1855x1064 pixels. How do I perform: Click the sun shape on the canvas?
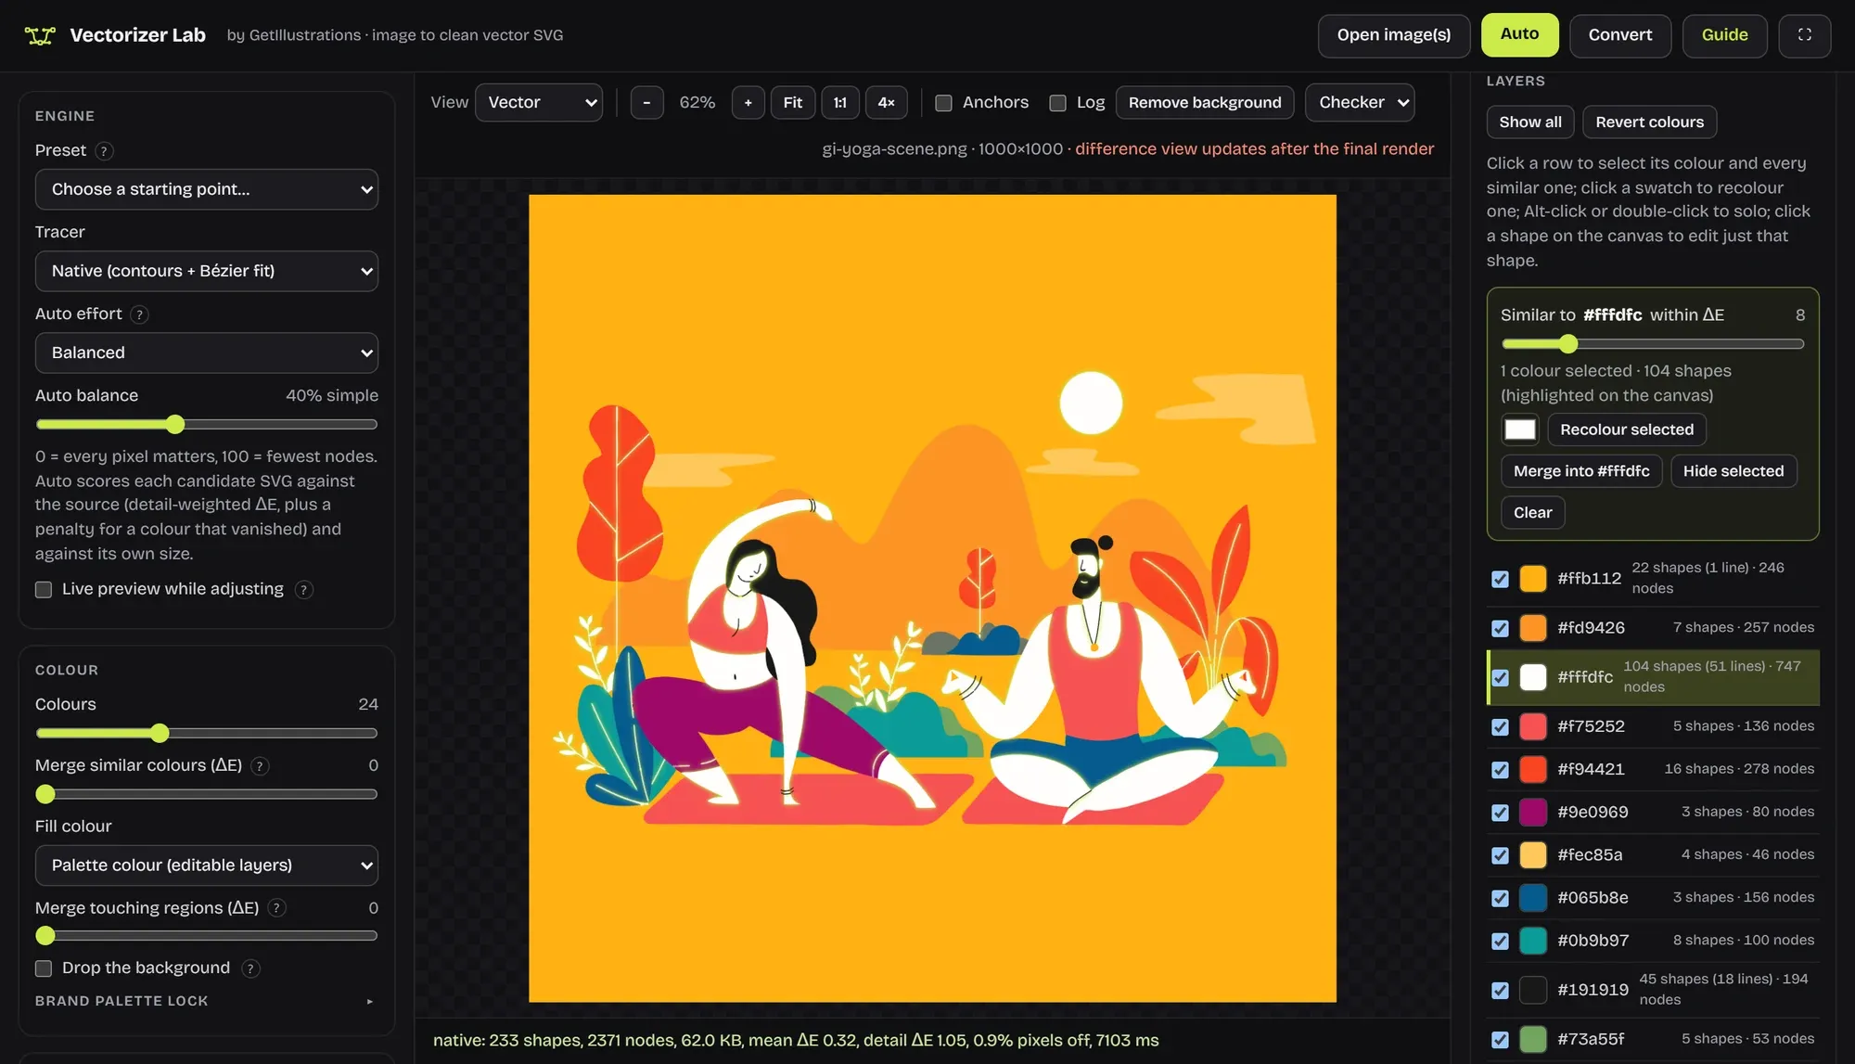(x=1091, y=404)
